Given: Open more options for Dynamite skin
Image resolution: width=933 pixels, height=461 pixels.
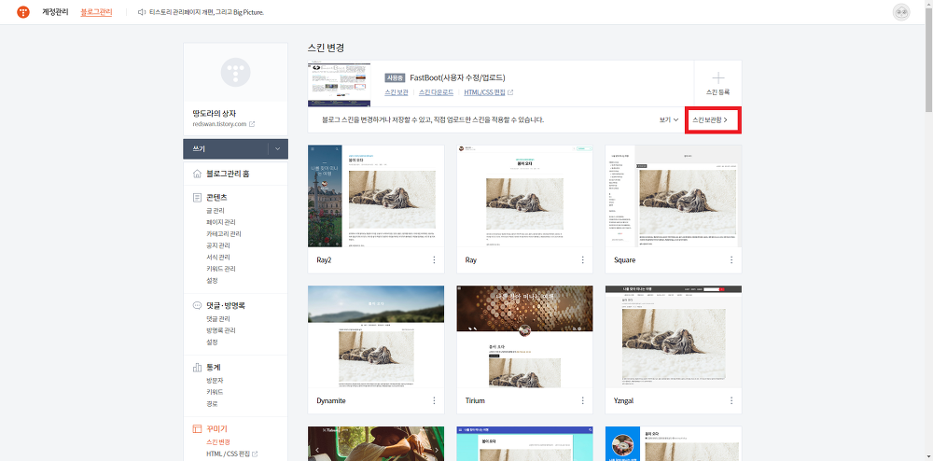Looking at the screenshot, I should 434,400.
